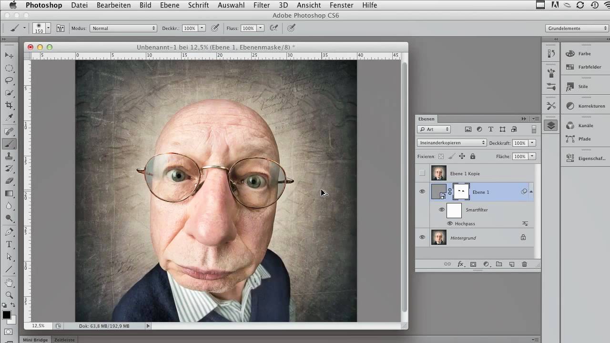Viewport: 610px width, 343px height.
Task: Create a new group folder icon
Action: pos(499,264)
